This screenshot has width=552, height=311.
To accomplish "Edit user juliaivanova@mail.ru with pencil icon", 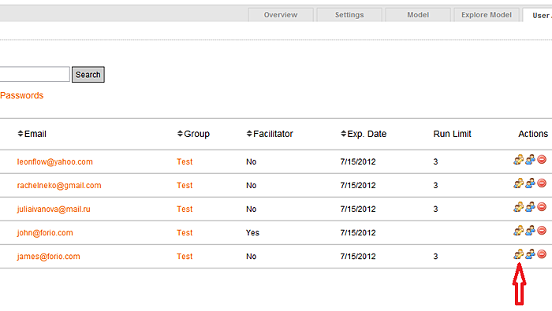I will point(518,207).
